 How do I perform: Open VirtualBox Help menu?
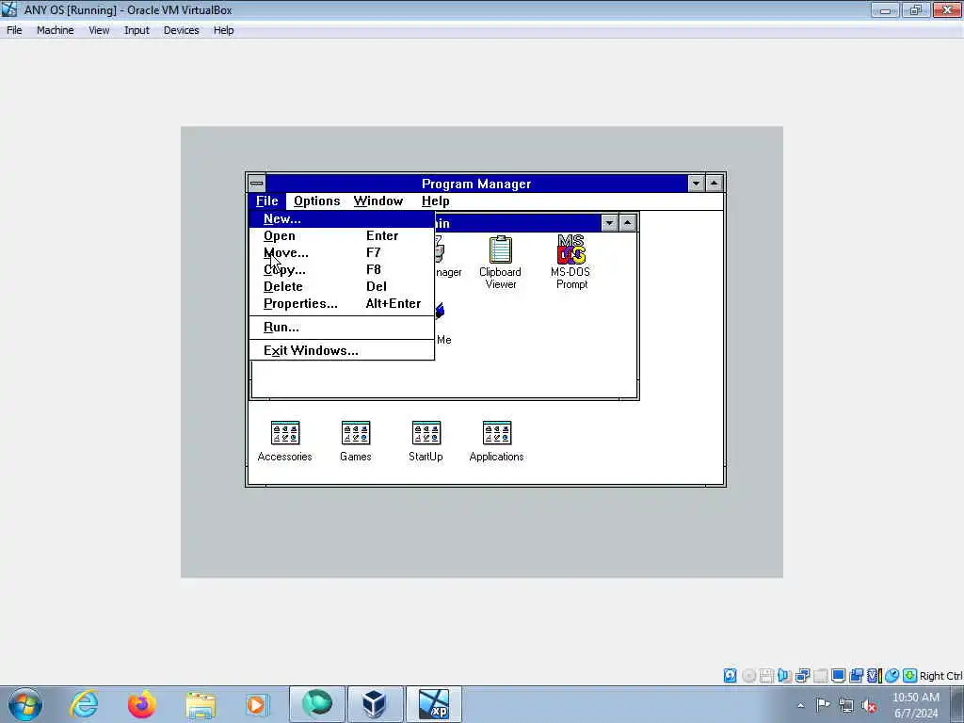click(x=224, y=30)
